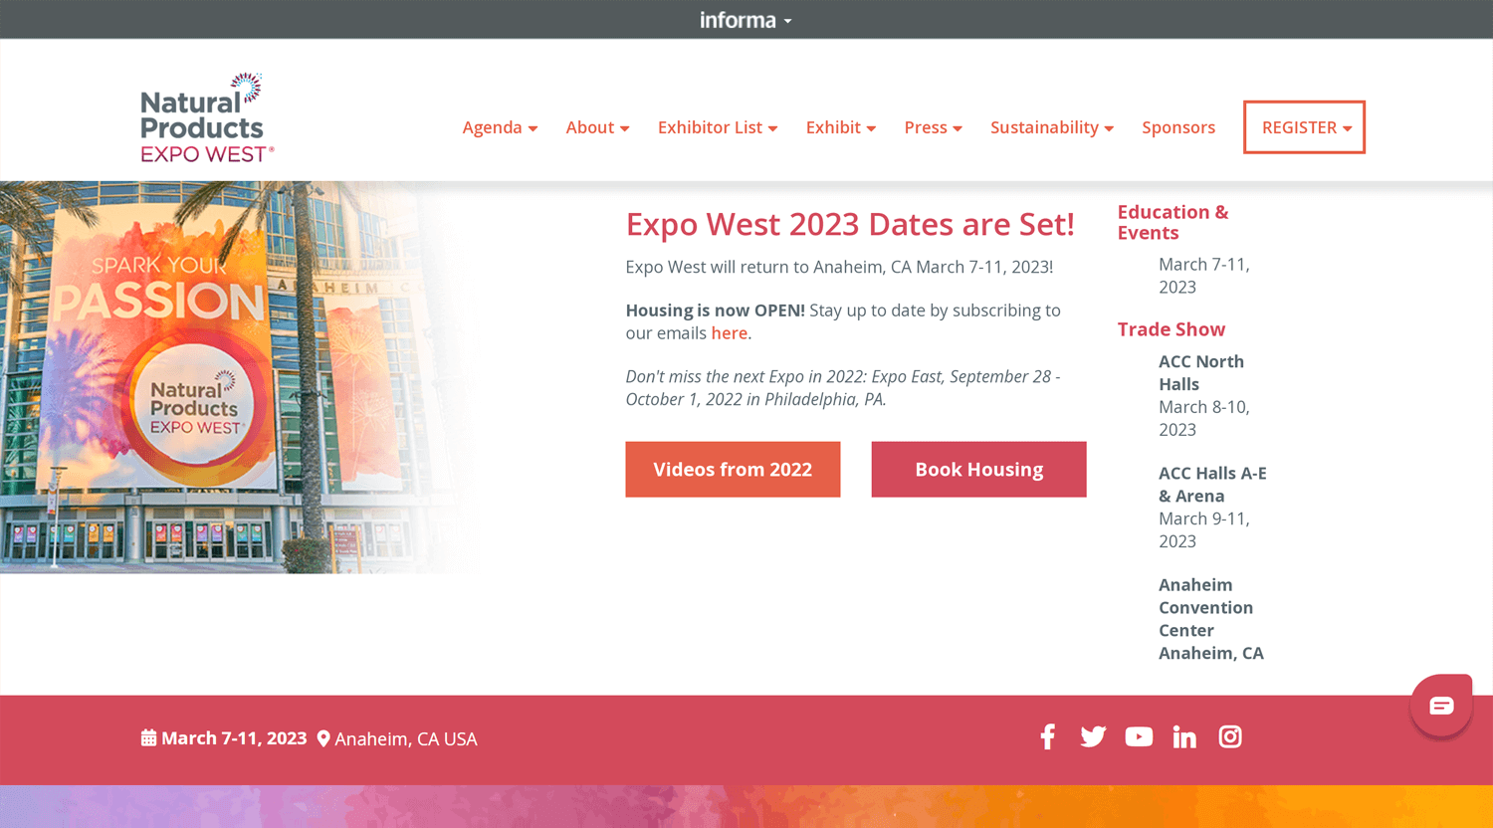
Task: Open the Facebook page icon
Action: (1047, 736)
